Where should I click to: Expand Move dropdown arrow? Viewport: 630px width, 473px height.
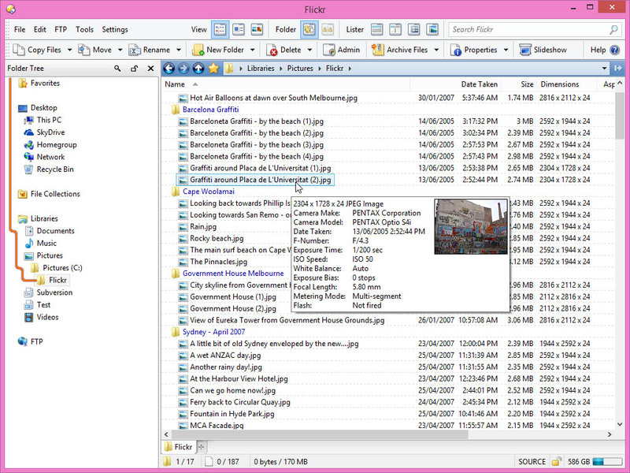pyautogui.click(x=120, y=50)
